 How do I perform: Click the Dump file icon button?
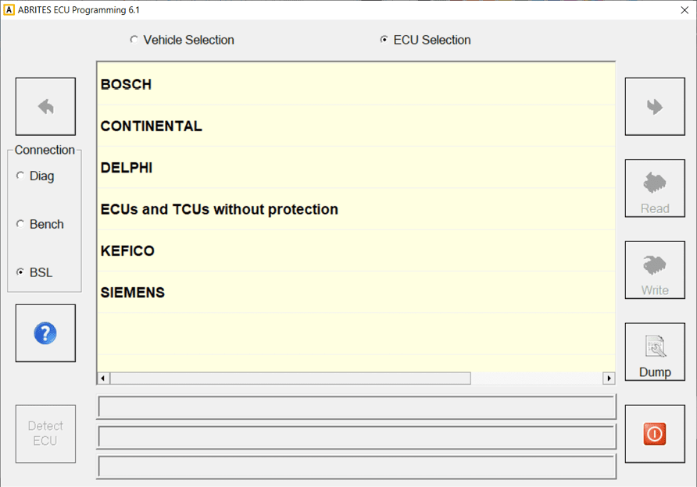(x=655, y=352)
